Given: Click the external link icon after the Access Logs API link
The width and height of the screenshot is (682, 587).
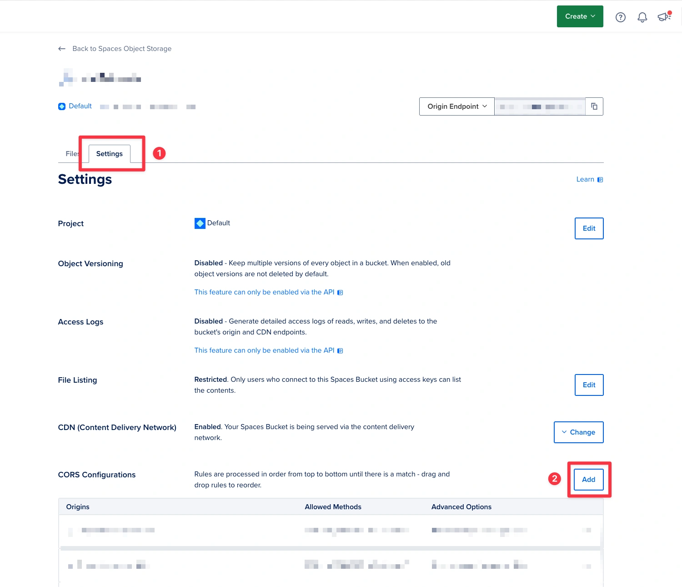Looking at the screenshot, I should point(340,350).
